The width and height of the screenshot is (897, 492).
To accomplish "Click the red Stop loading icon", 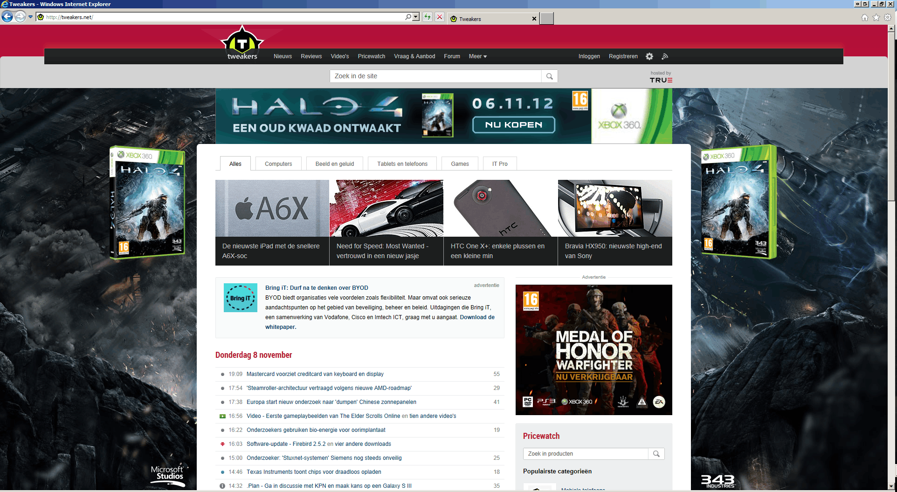I will click(x=440, y=17).
